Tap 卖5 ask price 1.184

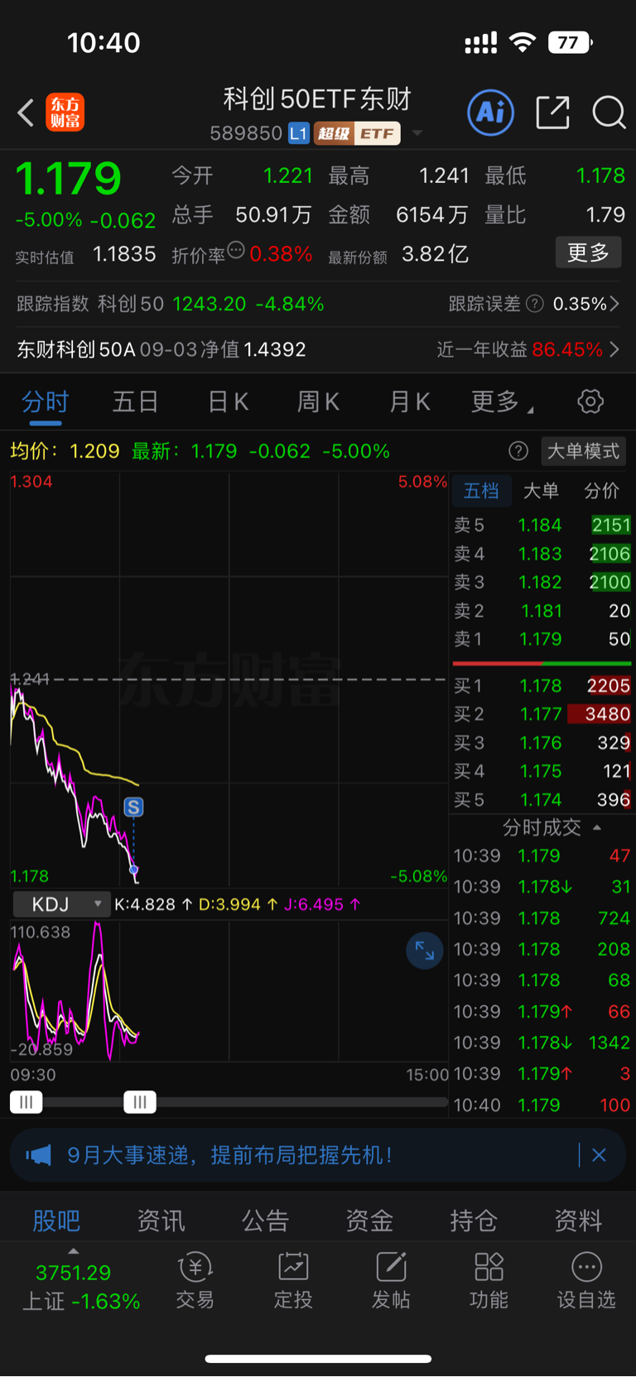tap(542, 525)
